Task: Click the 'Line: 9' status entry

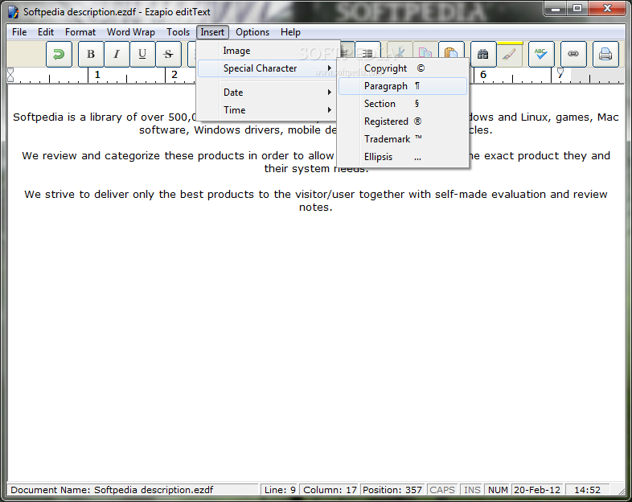Action: (x=280, y=490)
